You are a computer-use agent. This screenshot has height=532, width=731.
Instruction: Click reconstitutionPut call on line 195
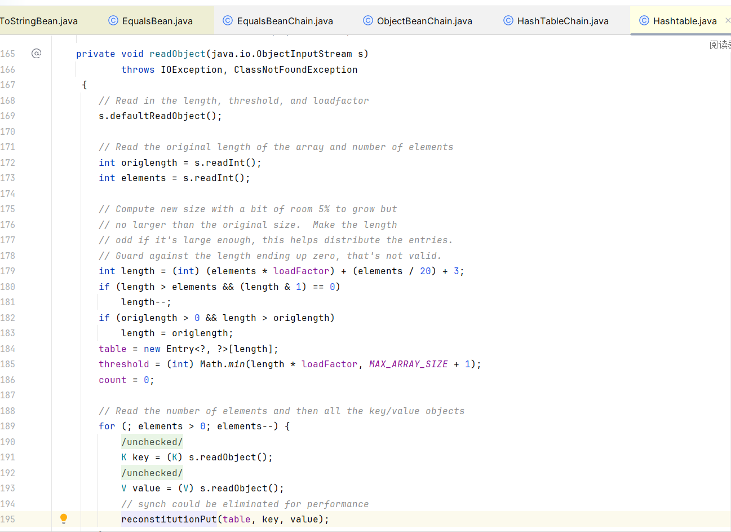(x=169, y=519)
